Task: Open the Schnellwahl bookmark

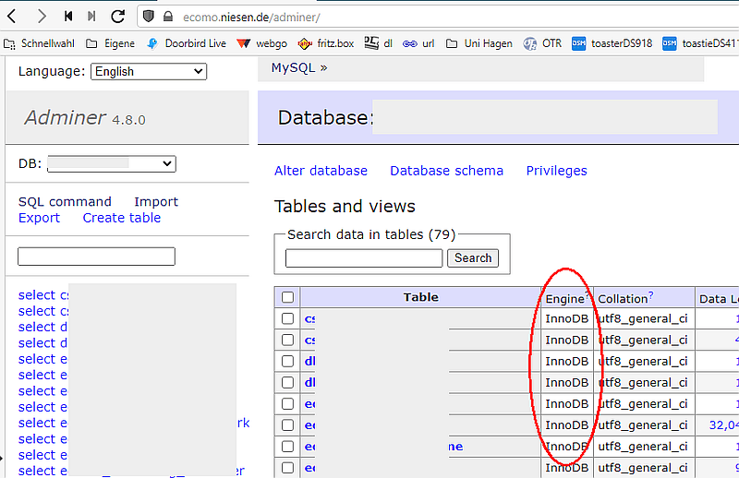Action: 40,43
